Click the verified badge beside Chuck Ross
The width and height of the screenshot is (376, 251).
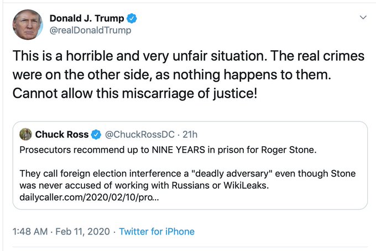96,135
